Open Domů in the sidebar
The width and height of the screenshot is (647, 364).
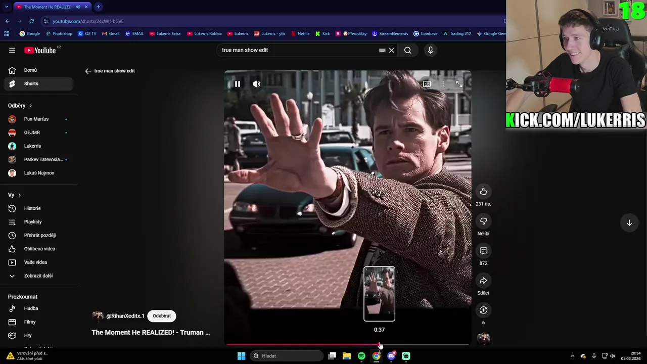[x=38, y=70]
